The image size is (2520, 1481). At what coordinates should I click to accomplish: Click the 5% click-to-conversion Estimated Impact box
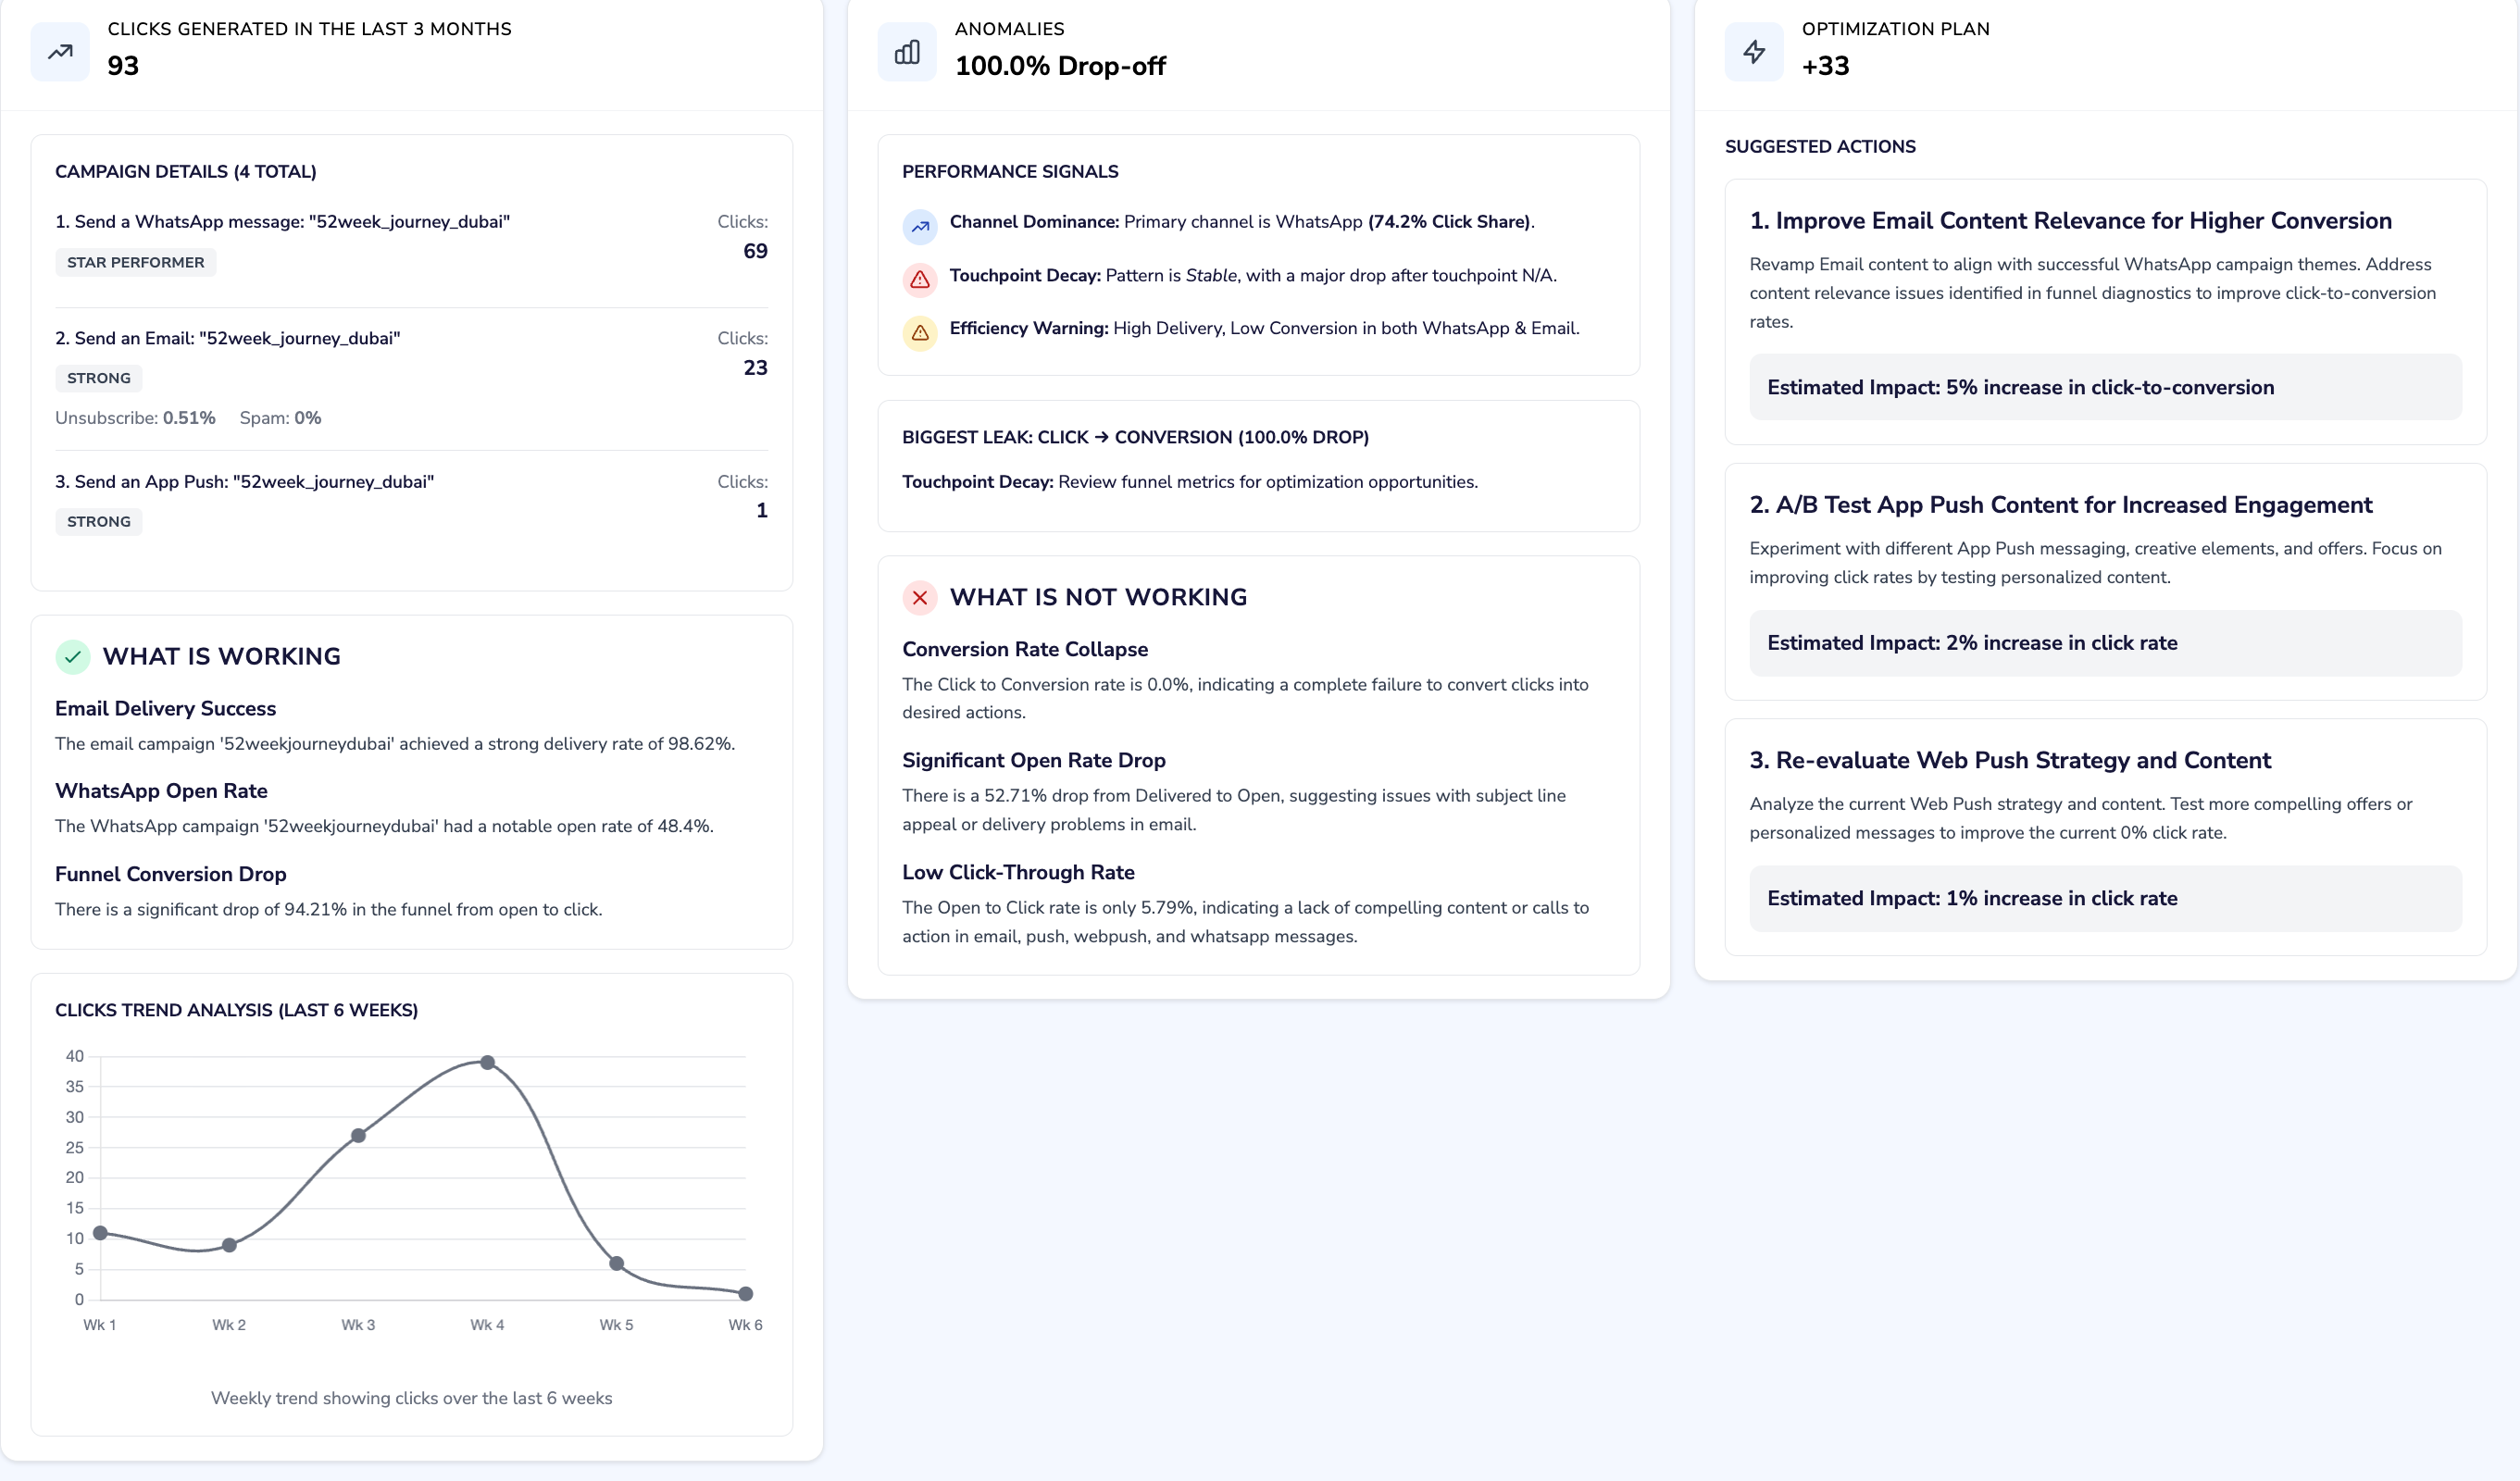pos(2105,387)
